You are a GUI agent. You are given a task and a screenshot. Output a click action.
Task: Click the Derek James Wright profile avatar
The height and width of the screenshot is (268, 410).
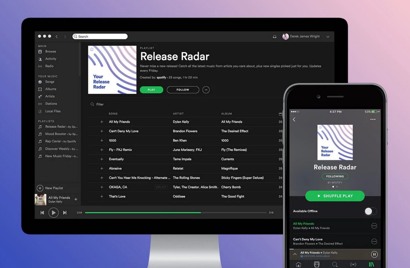coord(286,37)
